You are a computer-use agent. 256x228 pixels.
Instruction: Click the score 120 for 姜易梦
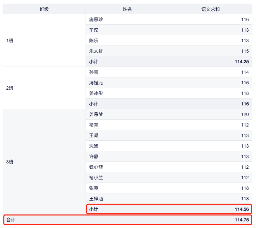[244, 114]
